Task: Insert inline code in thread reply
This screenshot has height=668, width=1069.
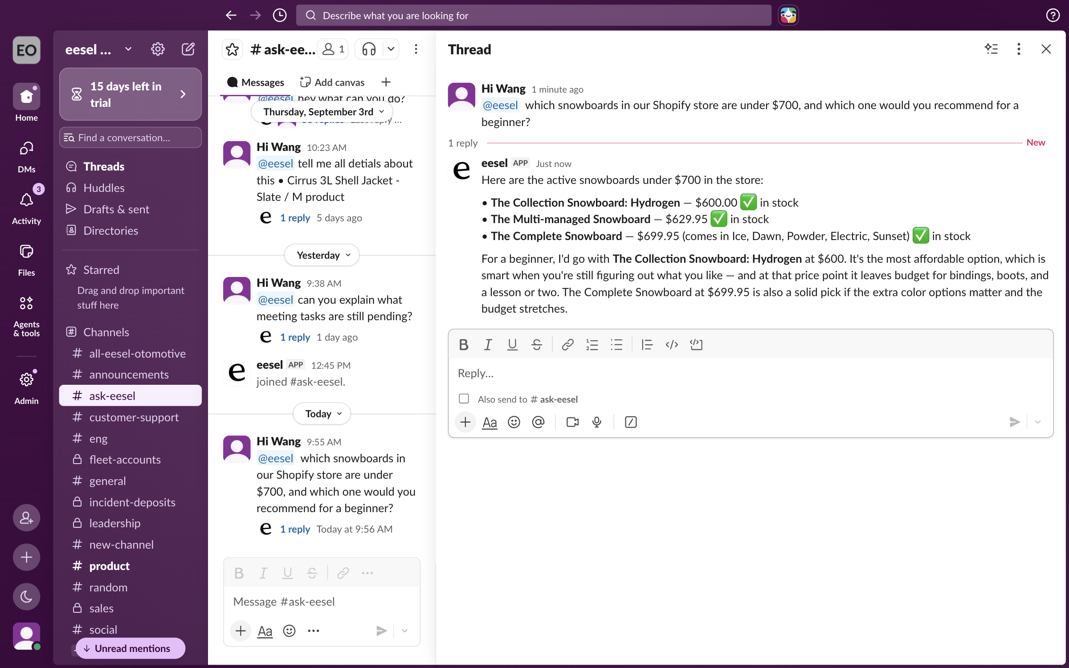Action: [x=672, y=345]
